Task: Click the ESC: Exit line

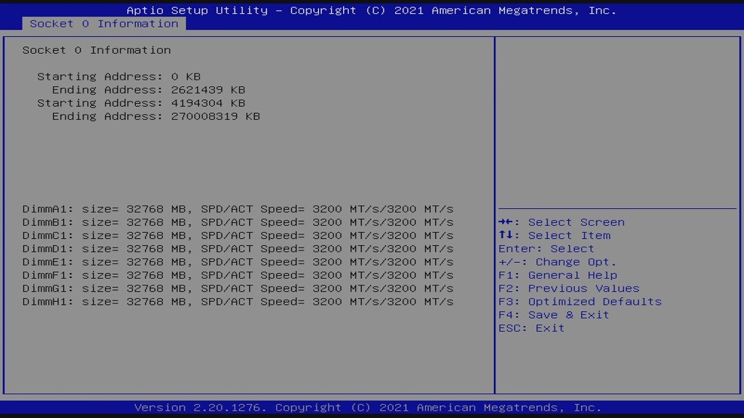Action: click(x=531, y=329)
